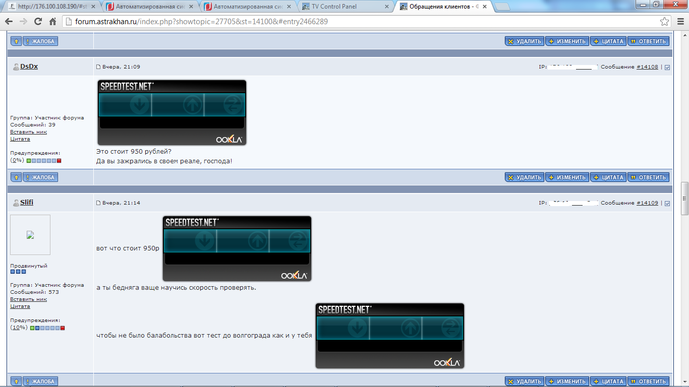Open message link #14109

coord(647,203)
